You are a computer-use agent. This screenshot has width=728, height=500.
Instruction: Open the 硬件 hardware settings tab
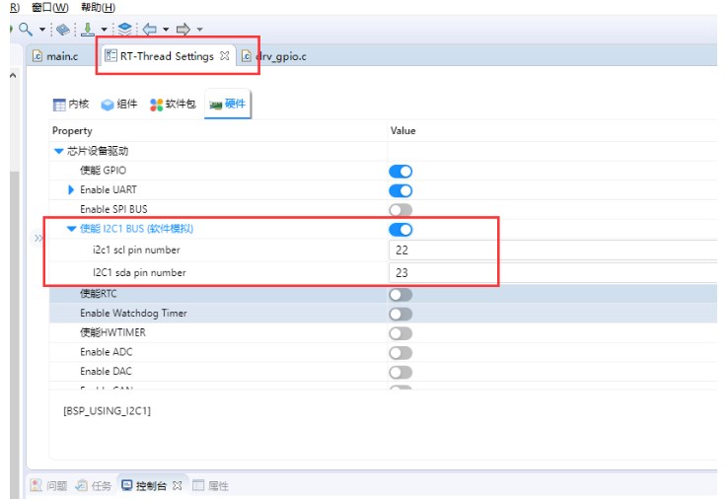coord(228,104)
